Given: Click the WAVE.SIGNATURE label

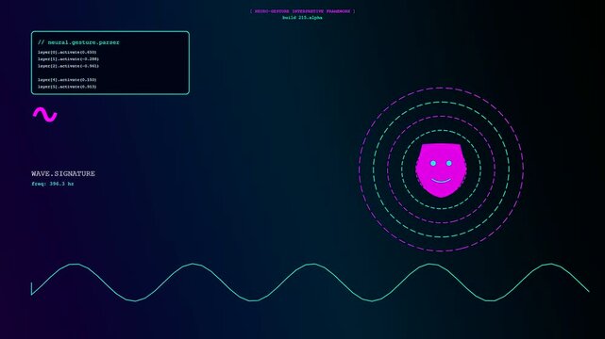Looking at the screenshot, I should [x=63, y=173].
